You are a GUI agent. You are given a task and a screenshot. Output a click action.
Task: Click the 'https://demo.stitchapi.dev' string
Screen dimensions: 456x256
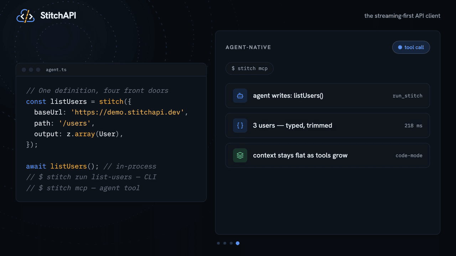click(x=128, y=112)
